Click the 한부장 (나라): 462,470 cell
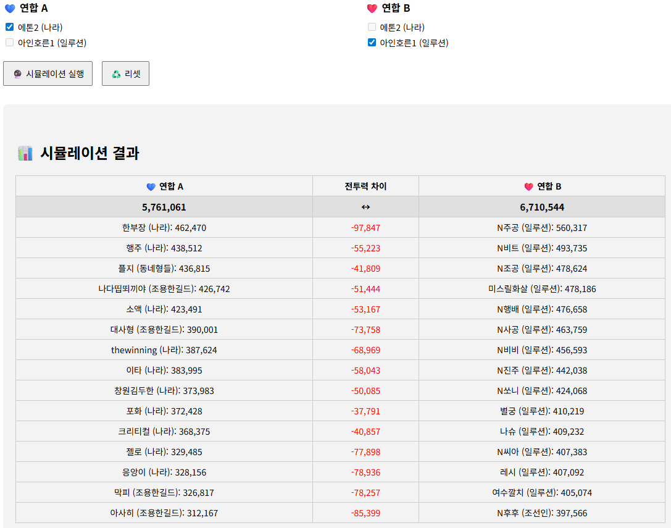 point(164,228)
